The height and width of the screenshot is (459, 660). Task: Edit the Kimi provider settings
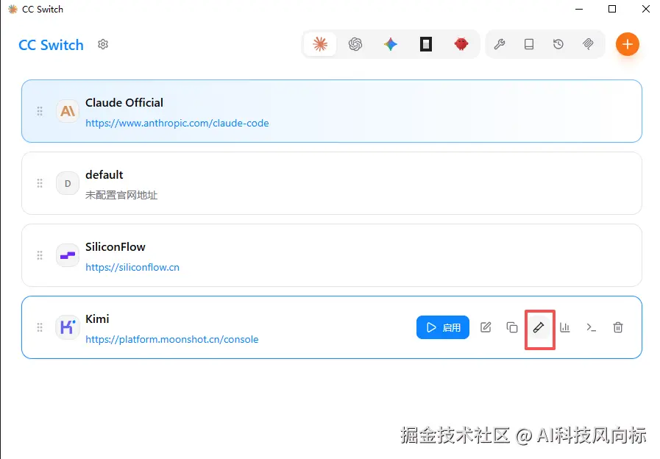[x=486, y=327]
